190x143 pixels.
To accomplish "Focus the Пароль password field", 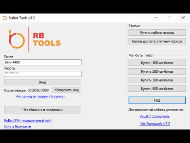I will tap(43, 74).
